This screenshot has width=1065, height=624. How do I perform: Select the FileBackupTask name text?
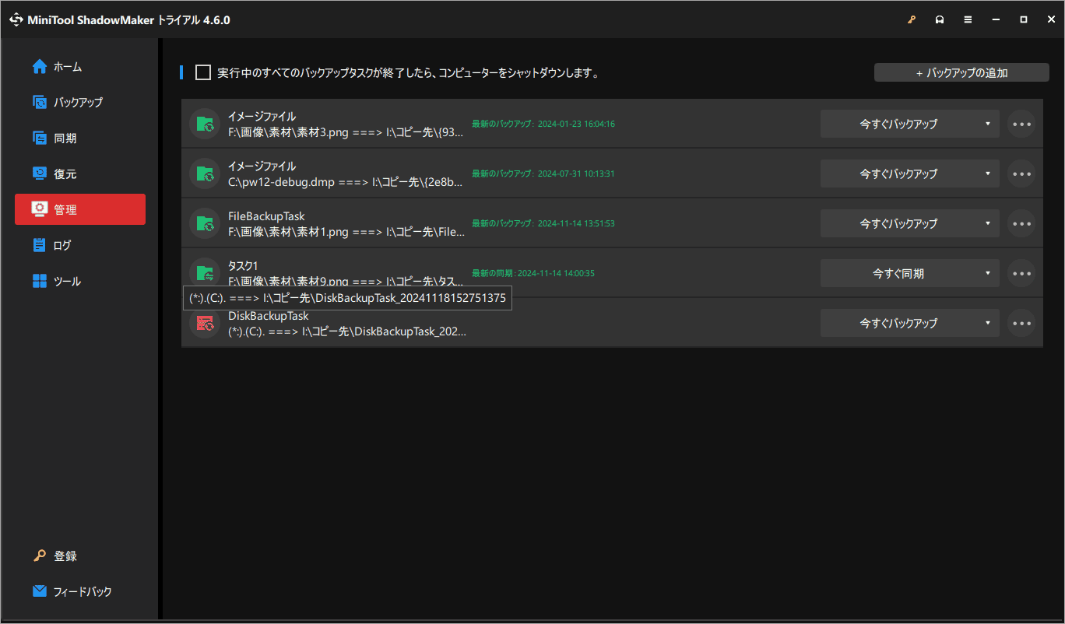tap(267, 216)
